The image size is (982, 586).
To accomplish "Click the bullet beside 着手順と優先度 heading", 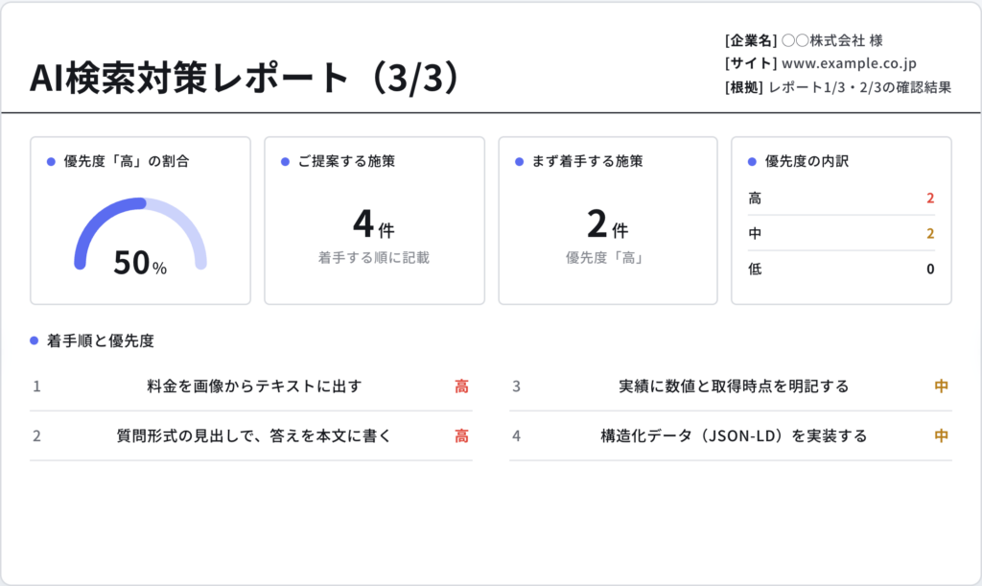I will click(x=35, y=340).
